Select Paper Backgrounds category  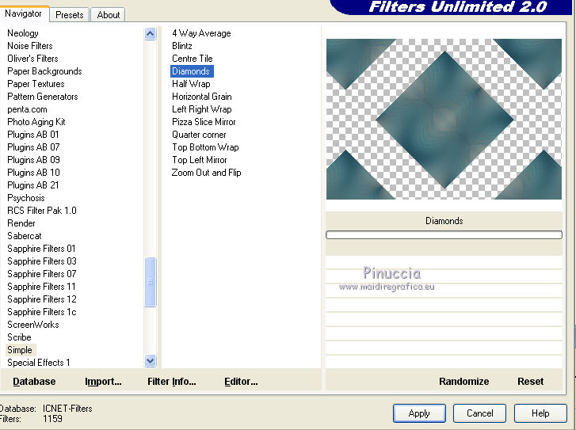44,71
